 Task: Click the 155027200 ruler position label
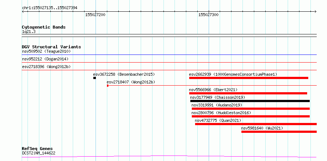coord(95,15)
